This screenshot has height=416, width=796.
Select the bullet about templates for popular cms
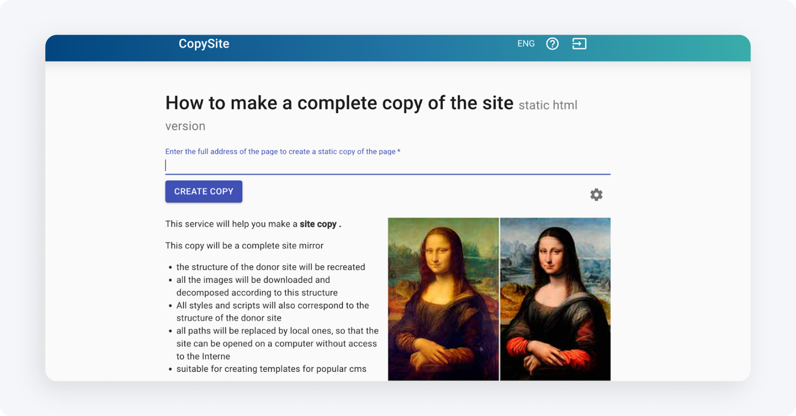pos(271,369)
